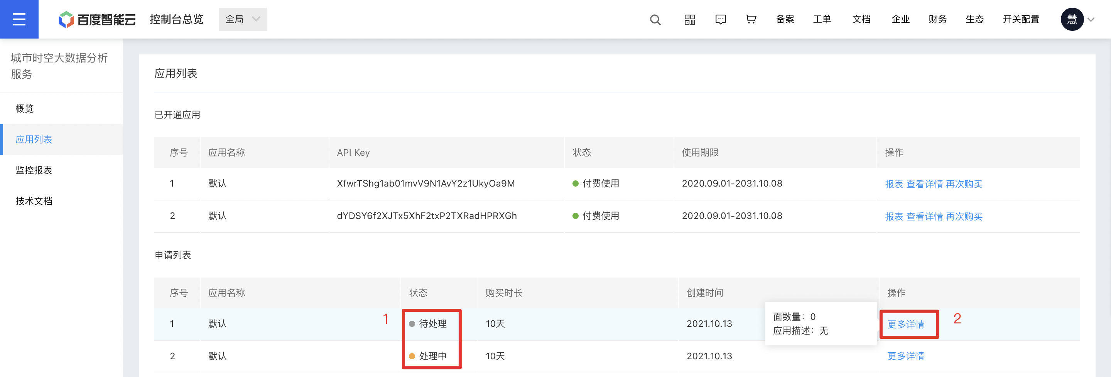The width and height of the screenshot is (1111, 377).
Task: Go to 控制台总览
Action: tap(176, 19)
